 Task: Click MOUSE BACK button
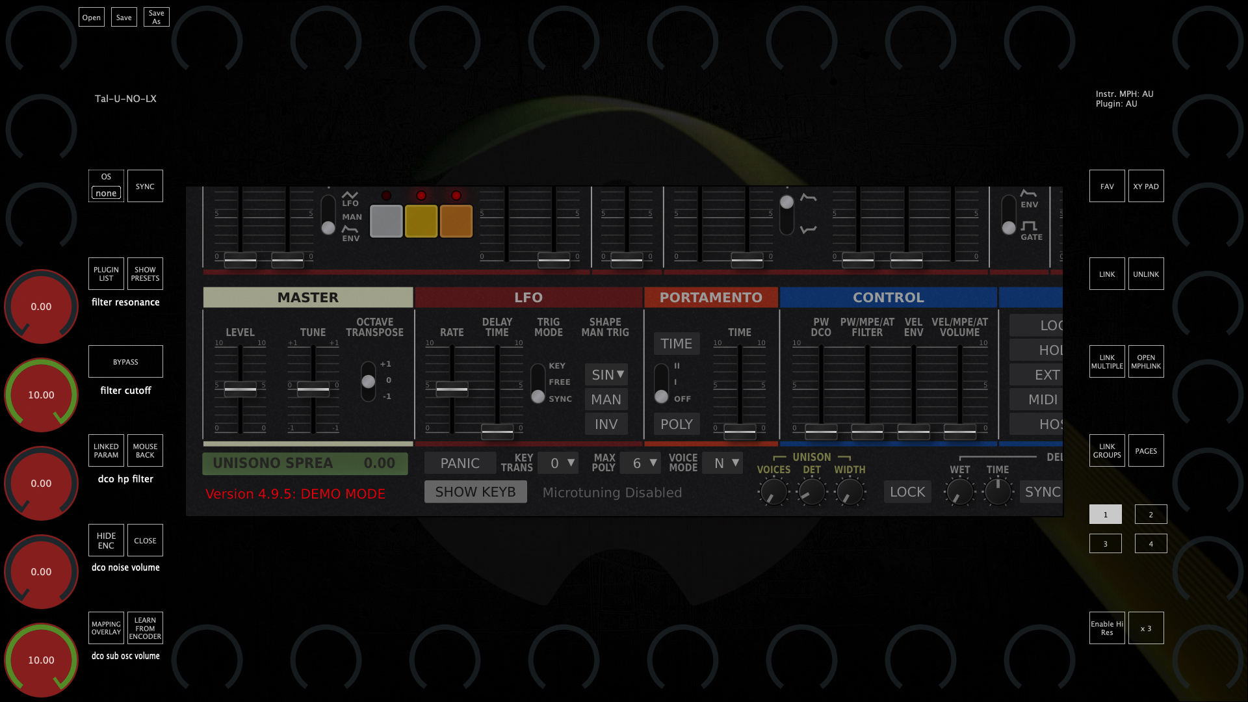click(x=145, y=451)
